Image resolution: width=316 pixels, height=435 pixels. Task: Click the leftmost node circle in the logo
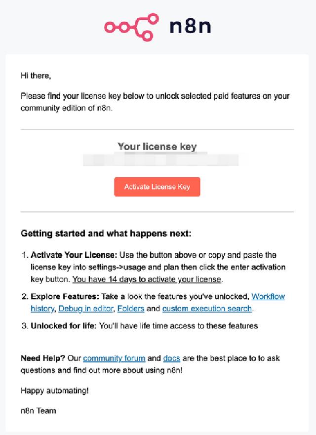click(x=110, y=27)
